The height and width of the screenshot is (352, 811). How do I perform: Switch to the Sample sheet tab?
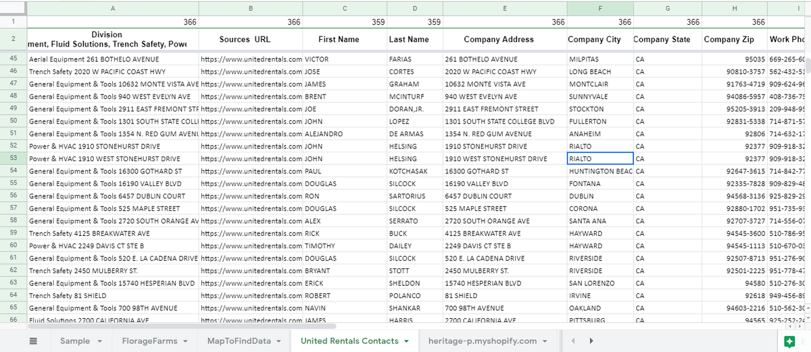75,341
